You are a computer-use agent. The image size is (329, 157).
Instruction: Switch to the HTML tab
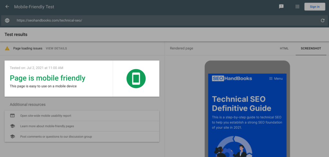click(x=284, y=48)
